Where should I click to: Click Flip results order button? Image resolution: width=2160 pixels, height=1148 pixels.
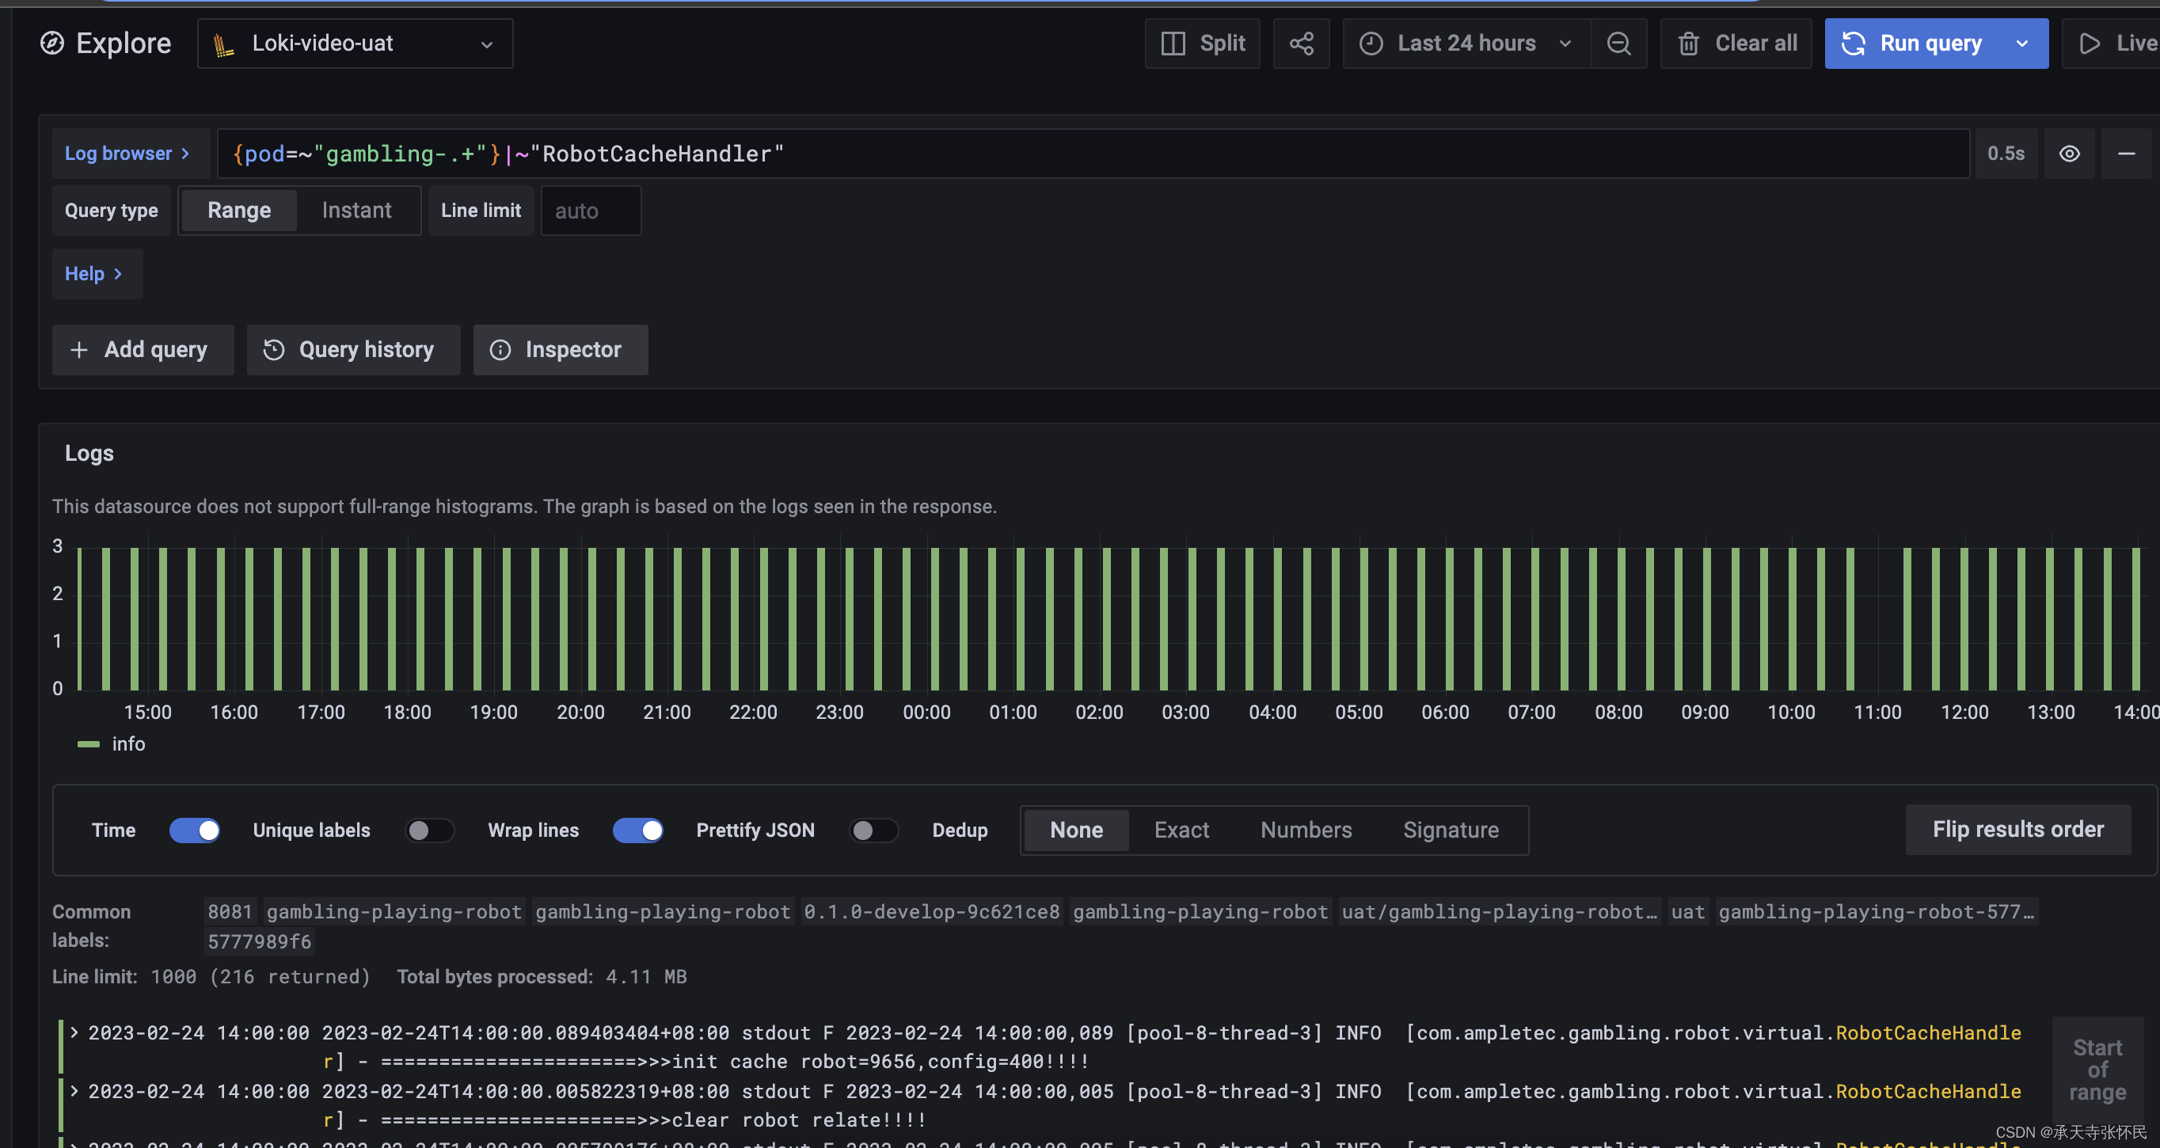pos(2017,830)
